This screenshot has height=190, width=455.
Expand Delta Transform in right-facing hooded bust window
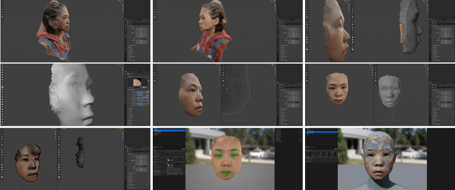[x=132, y=45]
